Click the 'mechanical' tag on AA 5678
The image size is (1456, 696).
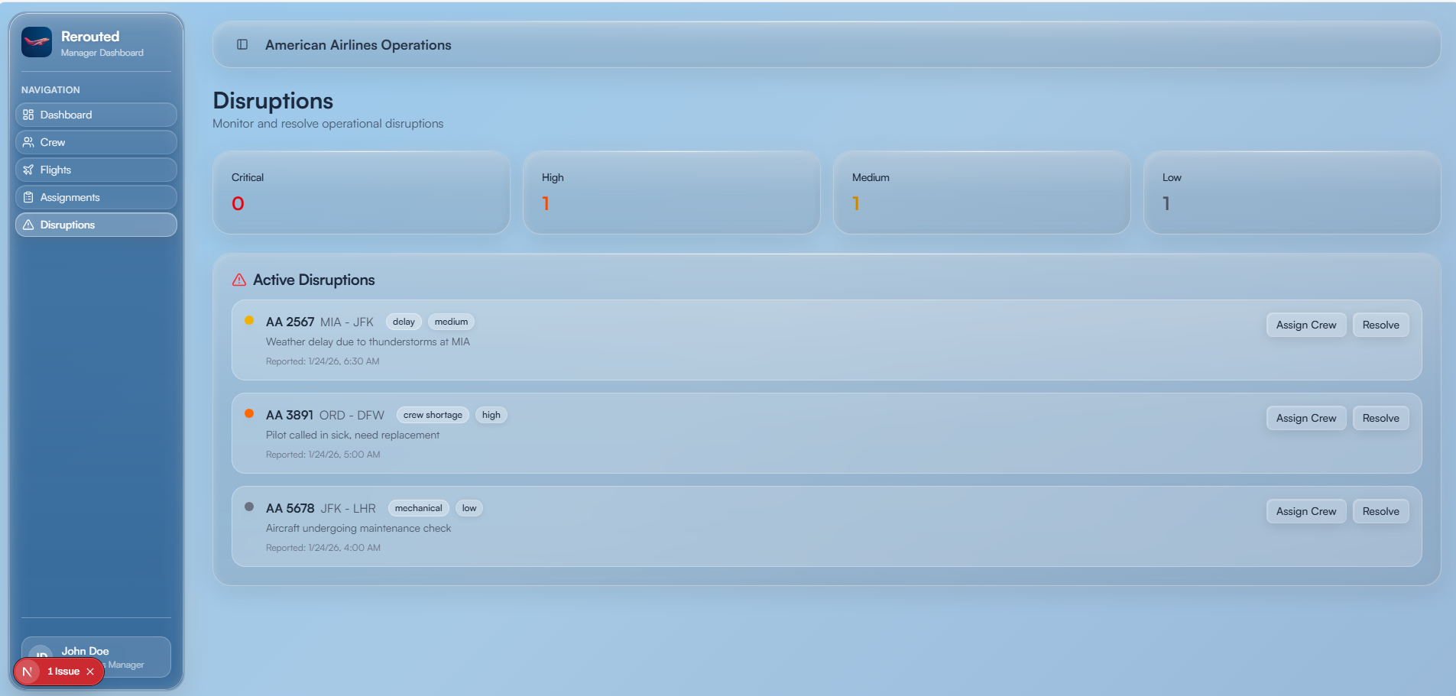tap(418, 508)
